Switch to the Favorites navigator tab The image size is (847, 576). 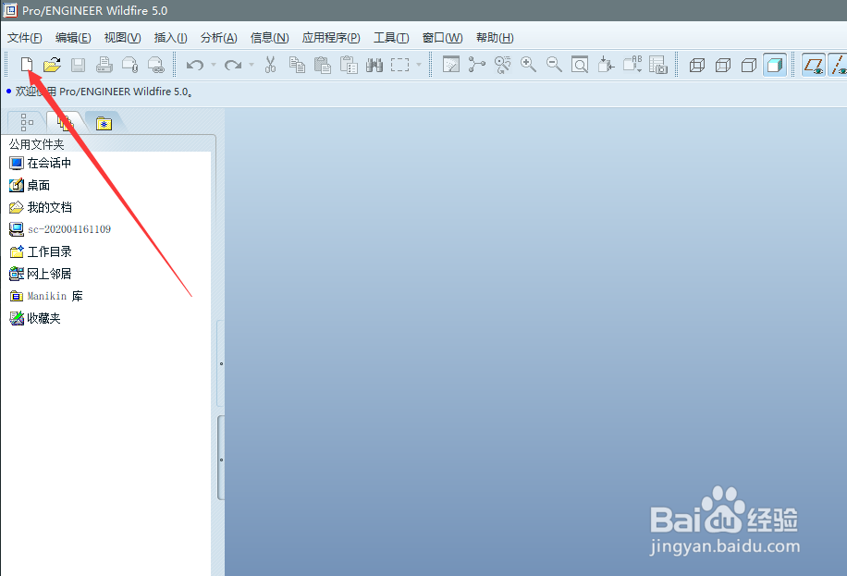coord(104,123)
